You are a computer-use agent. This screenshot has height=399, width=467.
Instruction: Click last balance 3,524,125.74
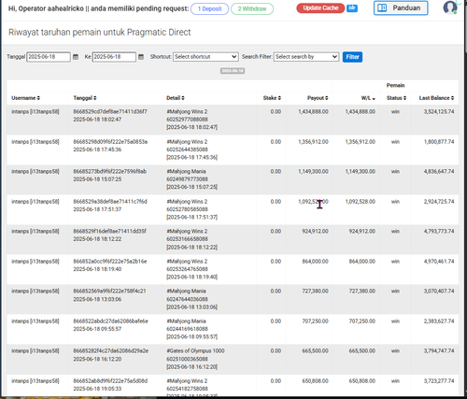[439, 111]
